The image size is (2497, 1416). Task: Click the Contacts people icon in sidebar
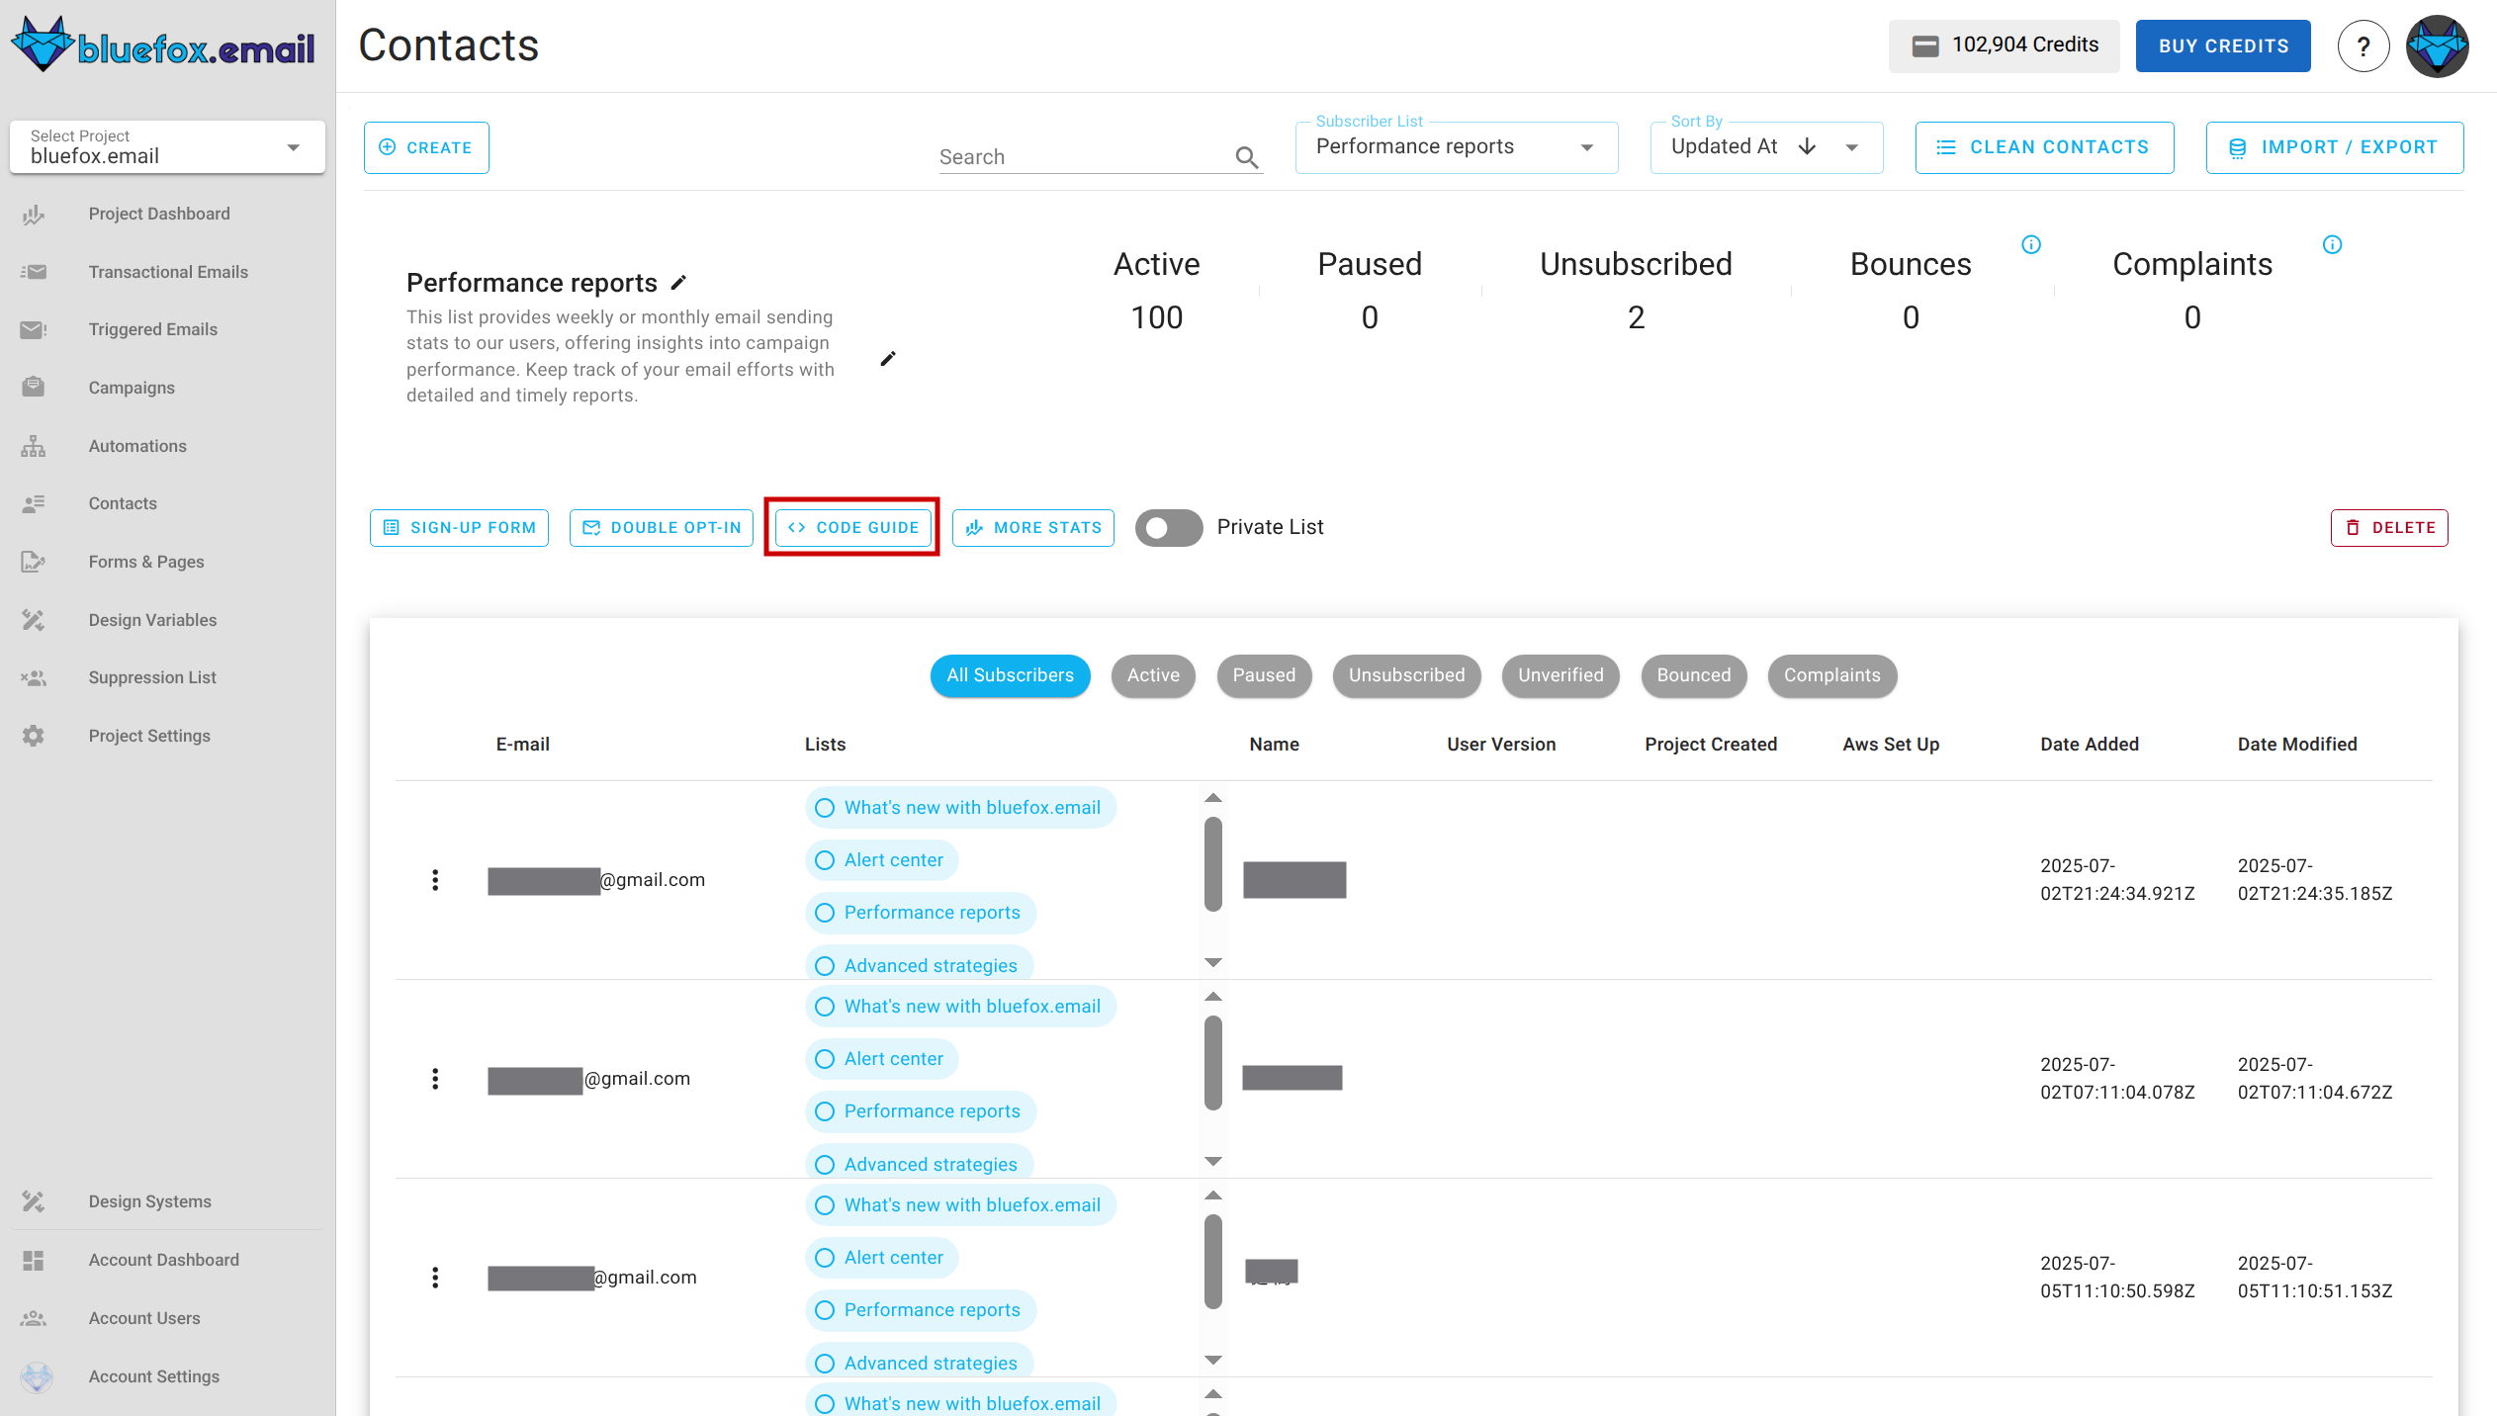tap(34, 503)
